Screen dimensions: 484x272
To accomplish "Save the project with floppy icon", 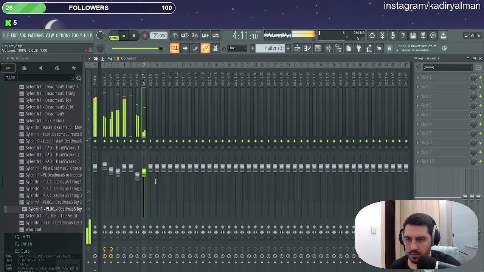I will (x=413, y=36).
